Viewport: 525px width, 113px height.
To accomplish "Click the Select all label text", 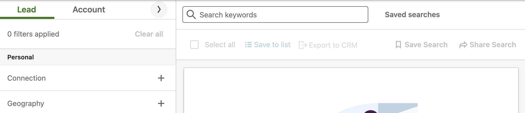I will [x=220, y=45].
